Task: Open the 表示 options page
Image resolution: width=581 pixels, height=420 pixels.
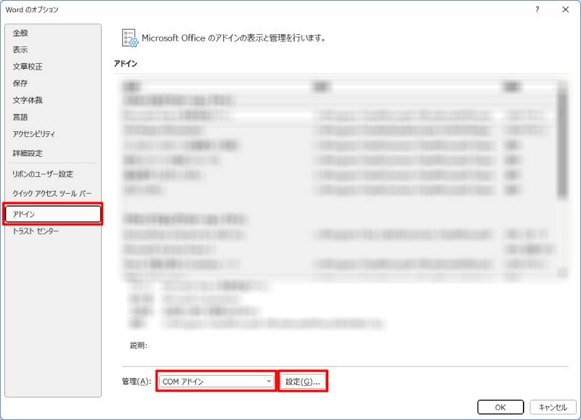Action: point(20,49)
